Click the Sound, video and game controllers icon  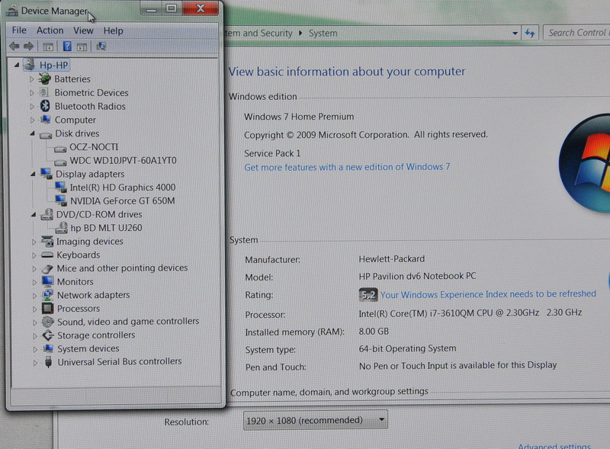[47, 322]
